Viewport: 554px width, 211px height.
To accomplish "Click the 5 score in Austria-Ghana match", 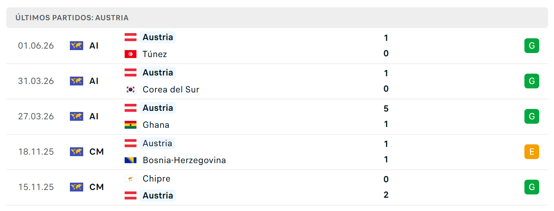I will 386,109.
